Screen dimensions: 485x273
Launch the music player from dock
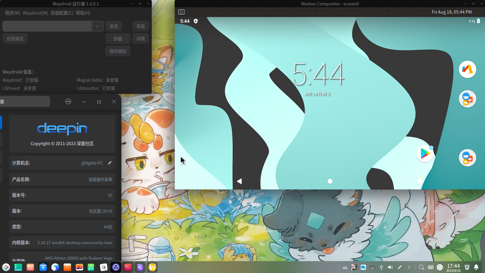pyautogui.click(x=91, y=267)
